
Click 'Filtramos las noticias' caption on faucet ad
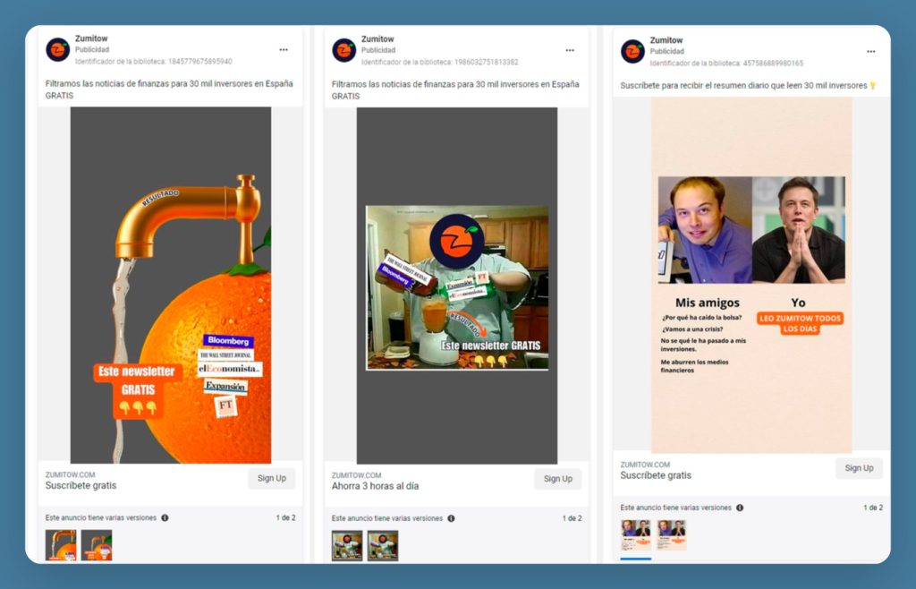click(169, 90)
